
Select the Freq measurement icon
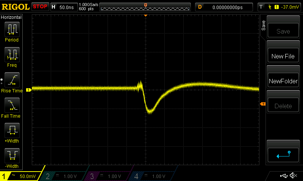12,54
